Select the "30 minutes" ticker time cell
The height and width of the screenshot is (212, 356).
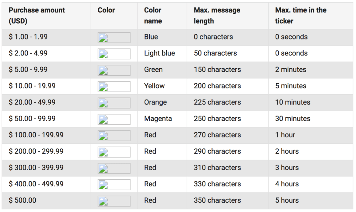292,118
